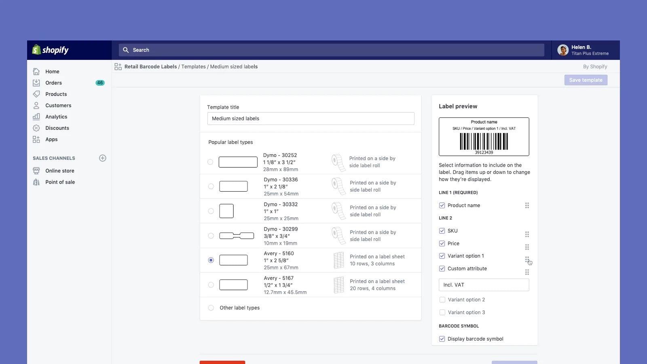Open the Discounts section

click(57, 128)
